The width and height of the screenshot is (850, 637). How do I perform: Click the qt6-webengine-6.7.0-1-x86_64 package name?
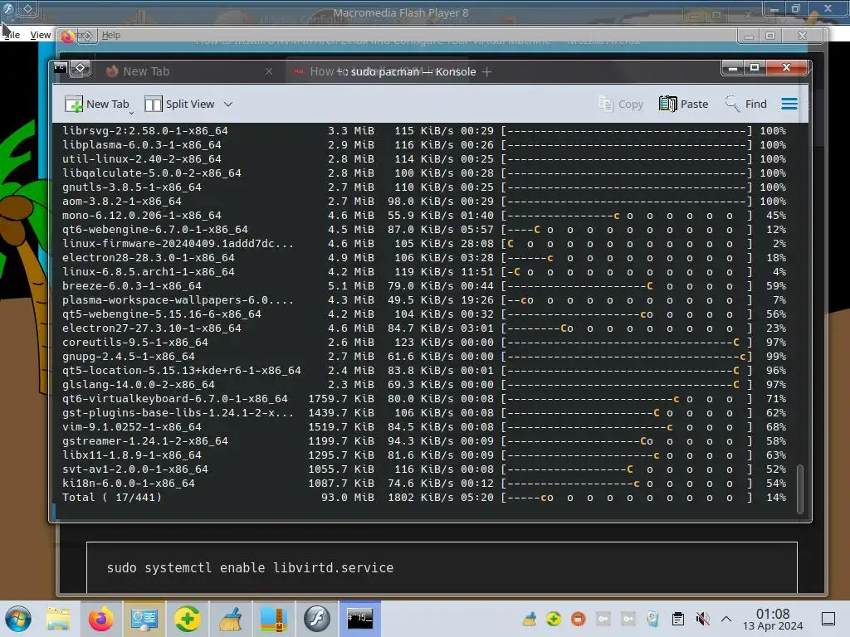[155, 229]
